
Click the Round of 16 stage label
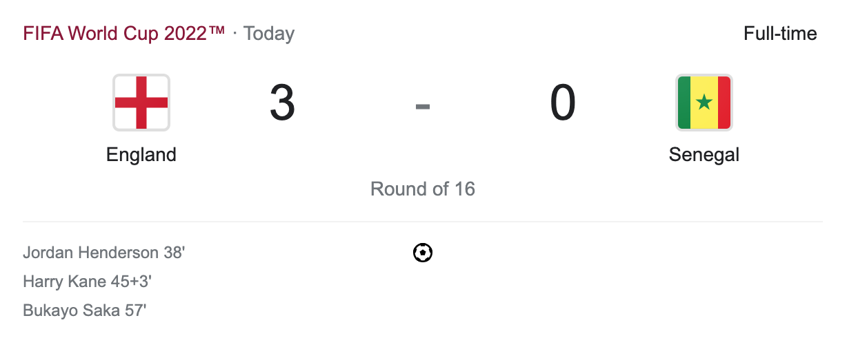(423, 189)
